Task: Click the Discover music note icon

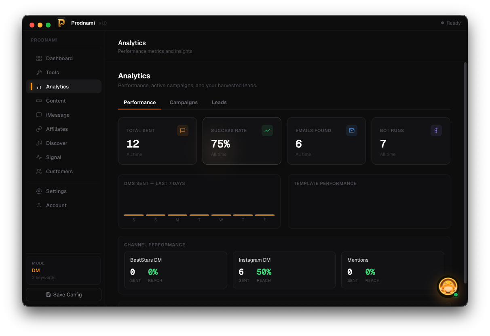Action: click(x=39, y=143)
